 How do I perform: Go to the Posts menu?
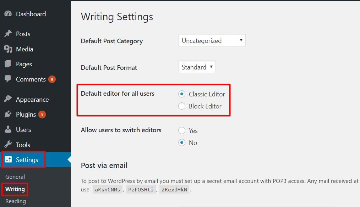click(23, 34)
